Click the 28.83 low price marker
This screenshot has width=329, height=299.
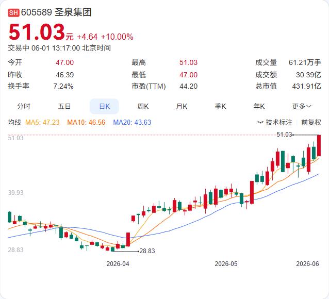147,251
